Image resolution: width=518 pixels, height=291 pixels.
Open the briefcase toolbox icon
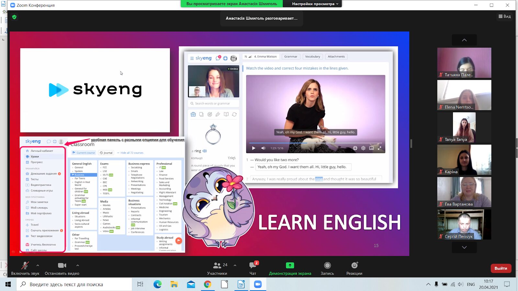tap(193, 114)
